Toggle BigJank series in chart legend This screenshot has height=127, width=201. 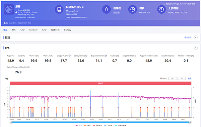tap(97, 125)
